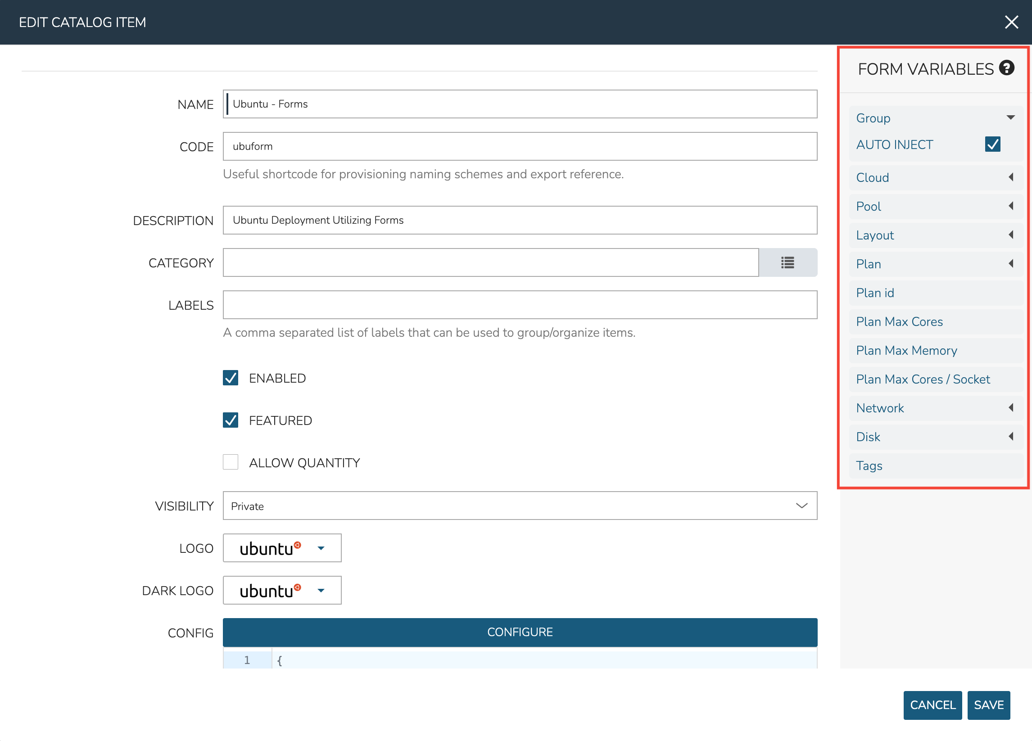Viewport: 1032px width, 741px height.
Task: Close the Edit Catalog Item dialog
Action: [1011, 22]
